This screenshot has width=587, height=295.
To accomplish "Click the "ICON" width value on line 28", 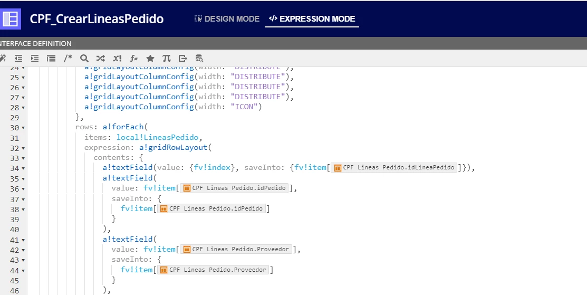I will coord(244,107).
